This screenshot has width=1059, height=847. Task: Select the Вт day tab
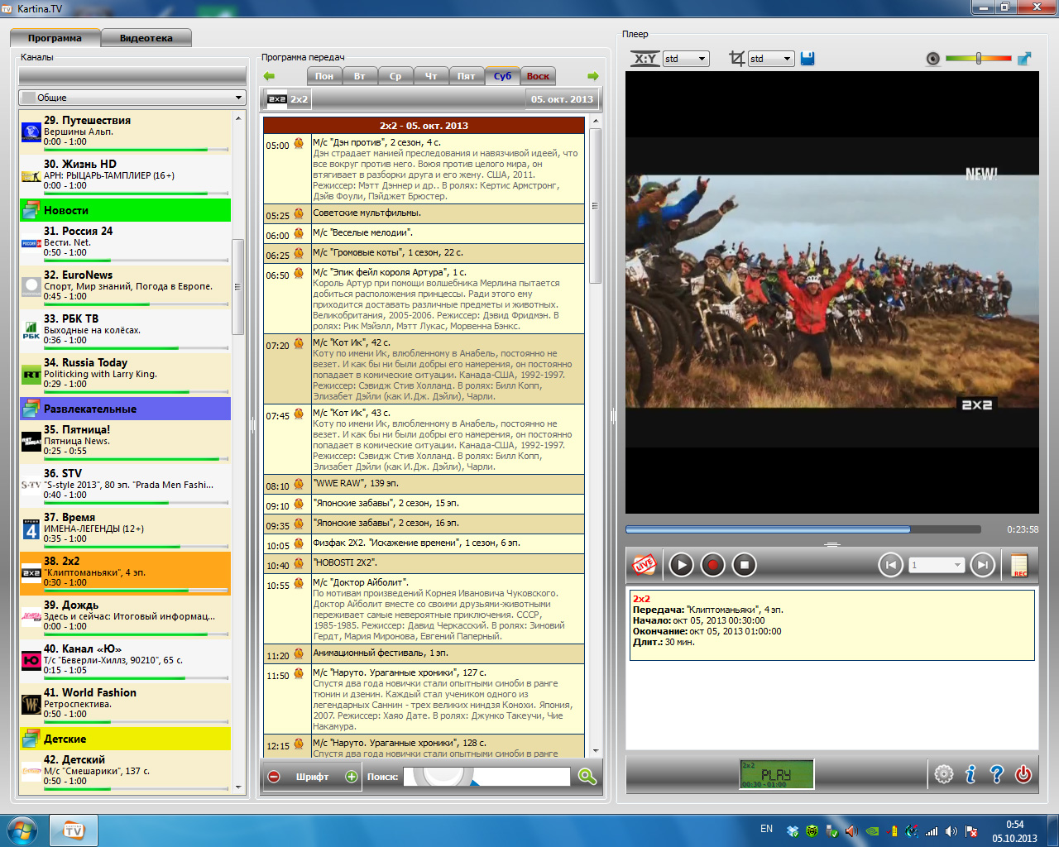coord(360,76)
